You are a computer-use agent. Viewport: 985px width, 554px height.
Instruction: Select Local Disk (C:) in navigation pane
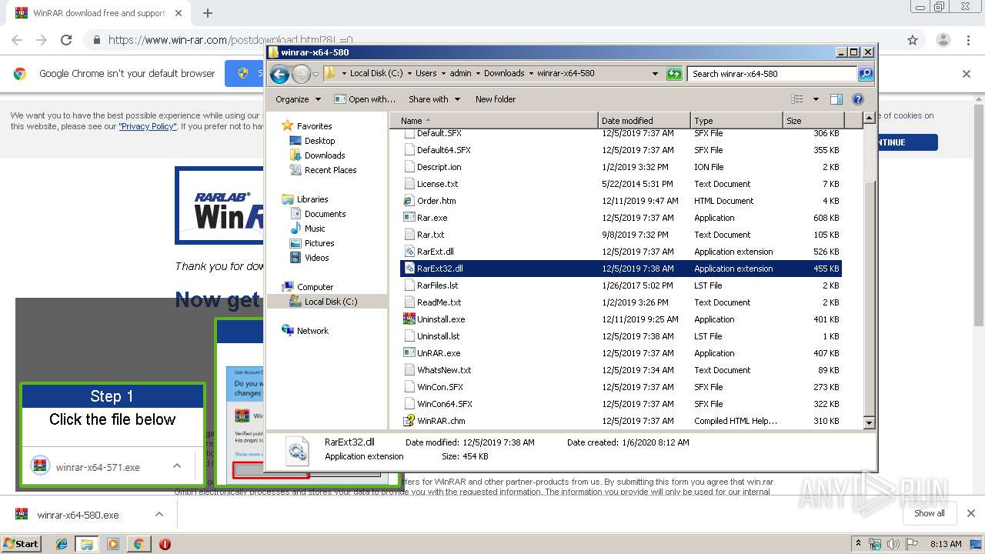tap(330, 302)
